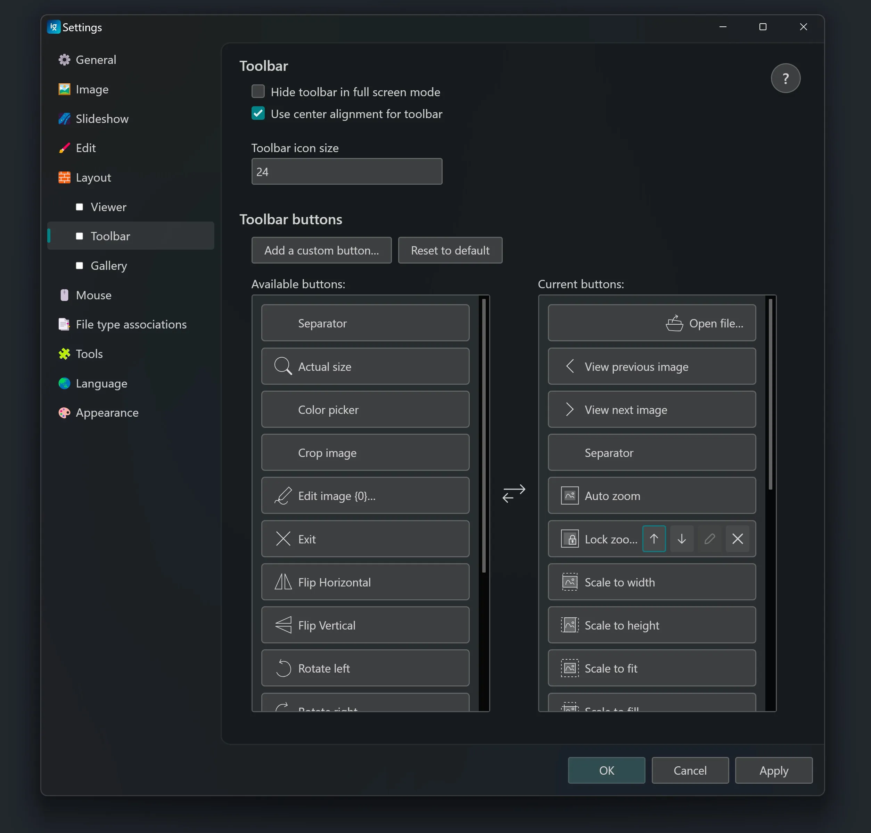Click the pencil edit icon on Lock zoom
The image size is (871, 833).
pos(710,539)
